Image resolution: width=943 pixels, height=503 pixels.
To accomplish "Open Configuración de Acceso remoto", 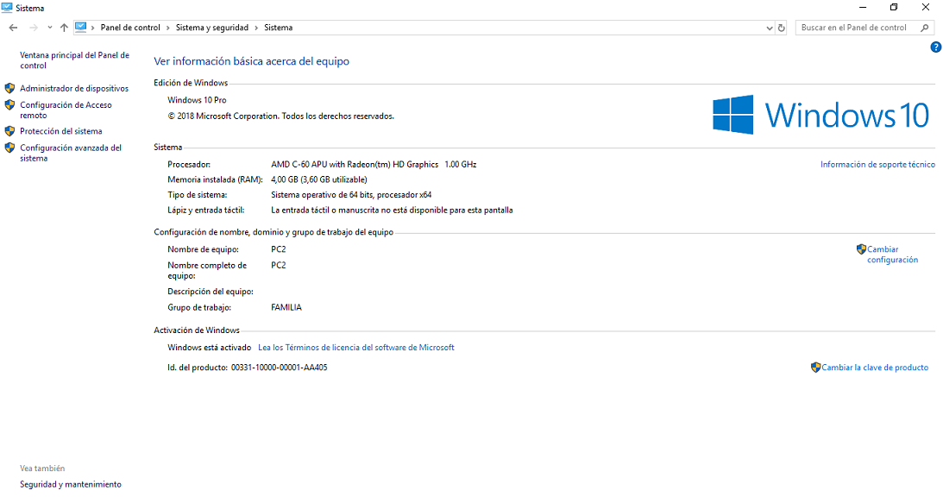I will tap(66, 110).
